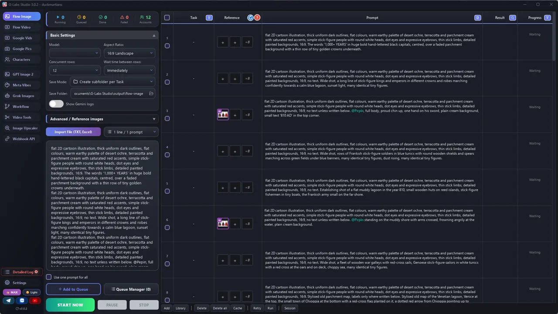558x314 pixels.
Task: Click the Delete all button
Action: click(220, 308)
